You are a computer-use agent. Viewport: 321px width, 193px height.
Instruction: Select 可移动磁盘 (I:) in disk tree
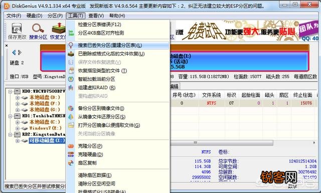click(47, 140)
